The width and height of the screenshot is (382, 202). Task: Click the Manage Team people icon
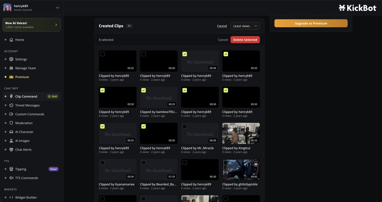coord(11,68)
